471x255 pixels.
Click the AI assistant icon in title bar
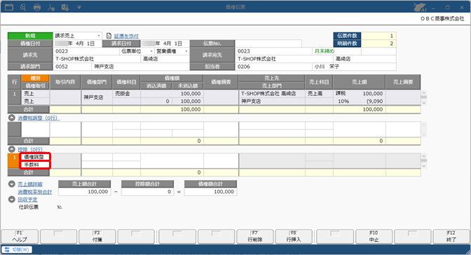click(420, 7)
